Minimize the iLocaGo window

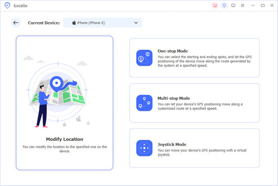(254, 6)
